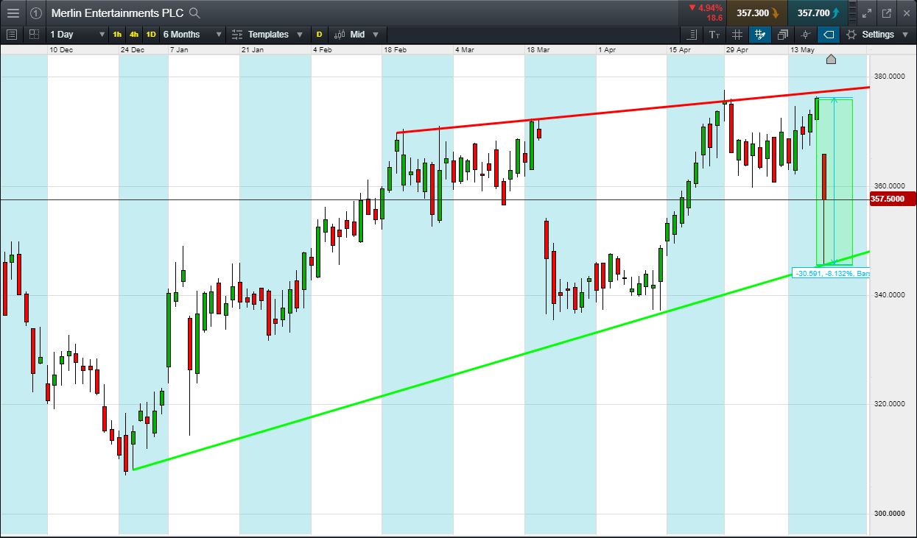Image resolution: width=917 pixels, height=538 pixels.
Task: Close the Merlin Entertainments chart panel
Action: pos(906,13)
